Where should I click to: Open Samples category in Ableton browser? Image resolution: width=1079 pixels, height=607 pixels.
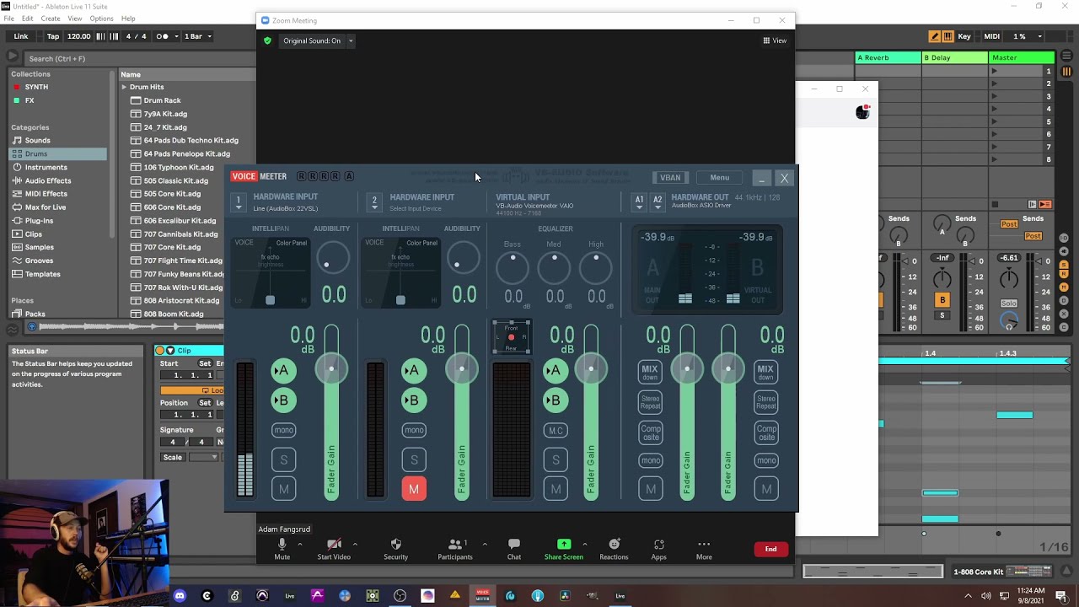point(39,247)
